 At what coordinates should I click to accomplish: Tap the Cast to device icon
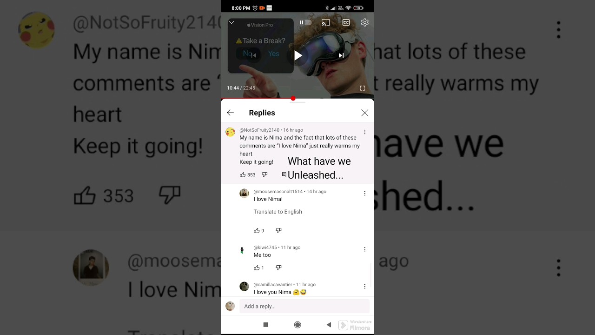click(x=326, y=22)
